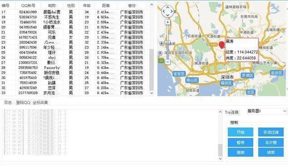
Task: Click the 深圳市 city label on map
Action: [x=227, y=77]
